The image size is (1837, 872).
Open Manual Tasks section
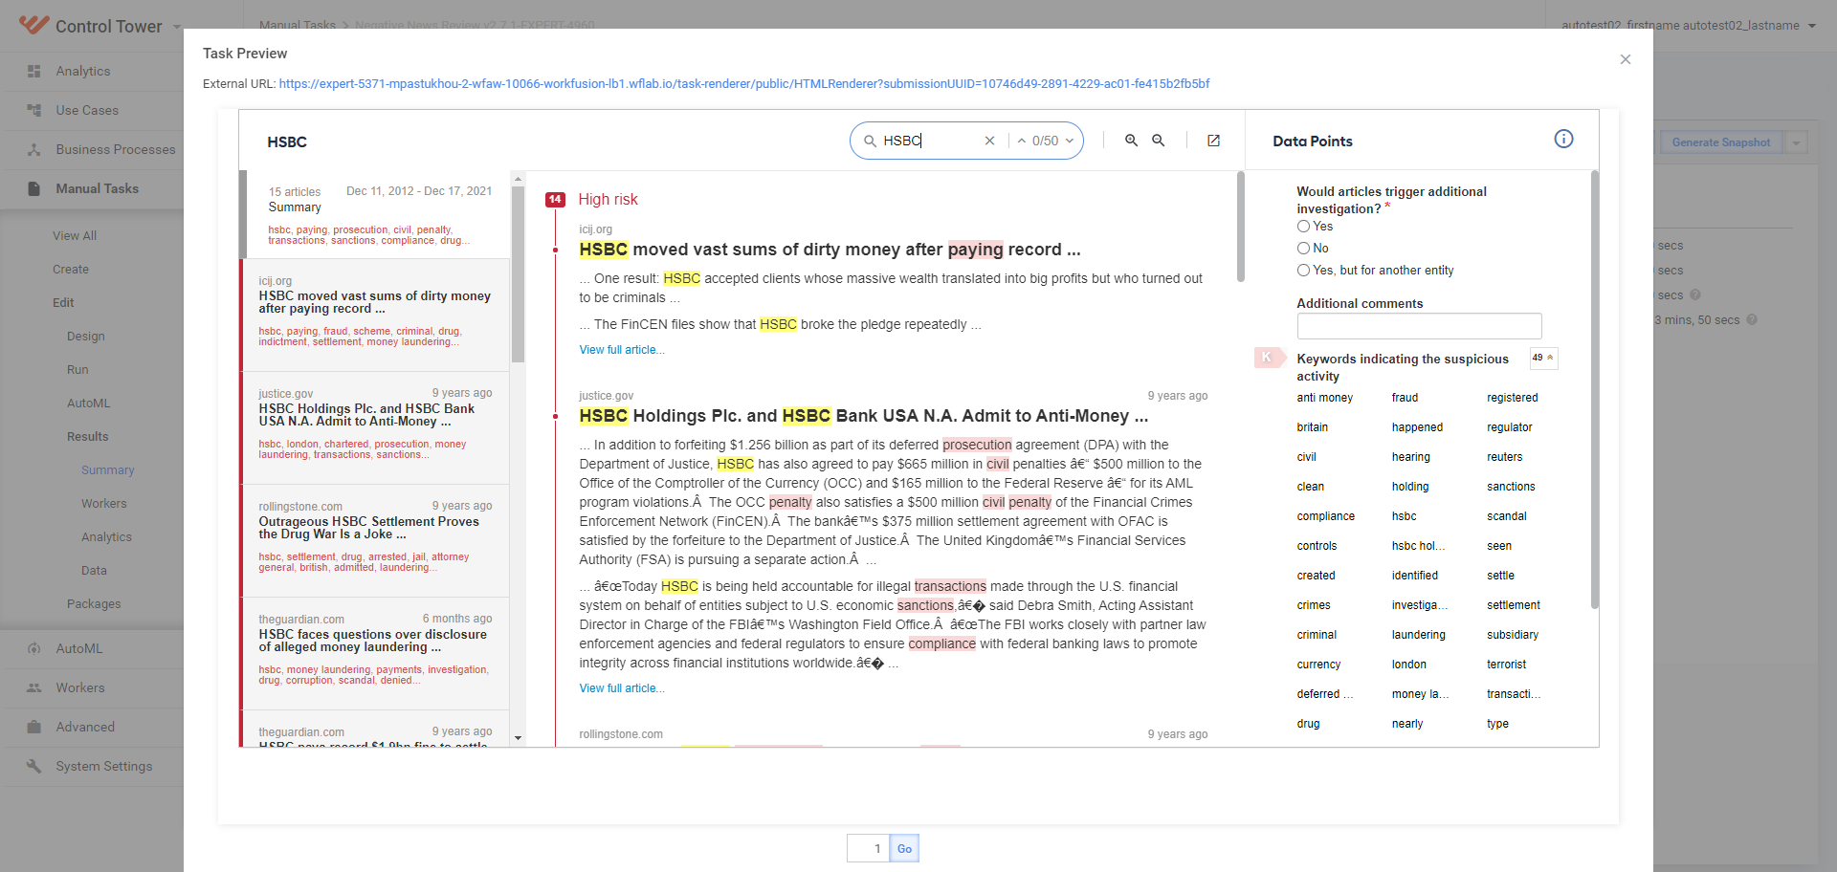coord(98,188)
